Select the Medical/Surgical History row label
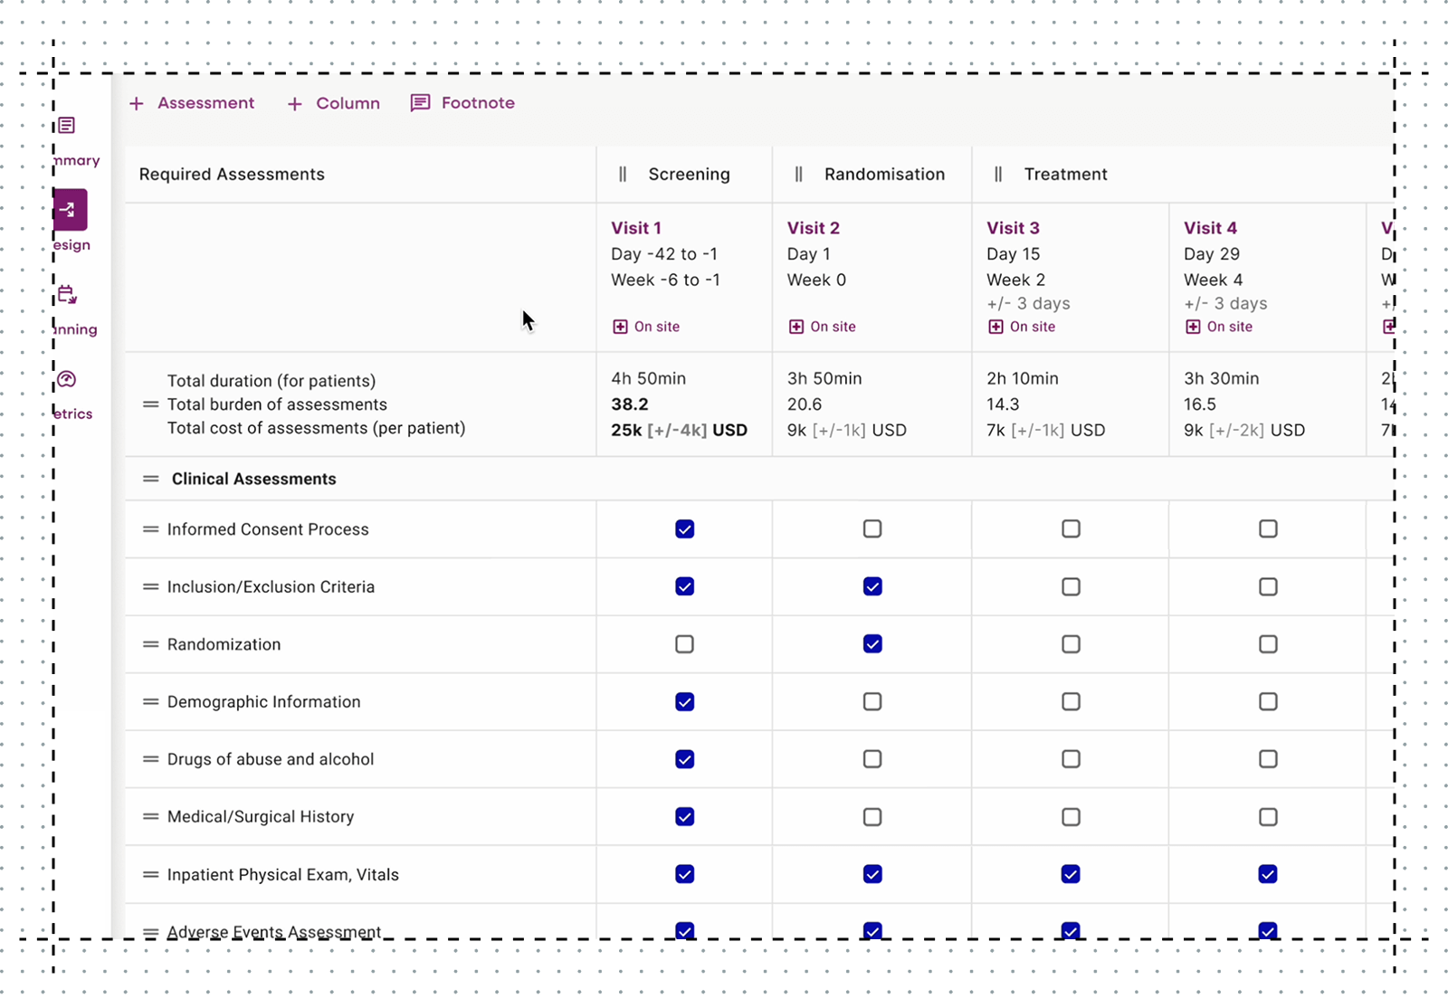Screen dimensions: 1448x1008 (x=261, y=817)
